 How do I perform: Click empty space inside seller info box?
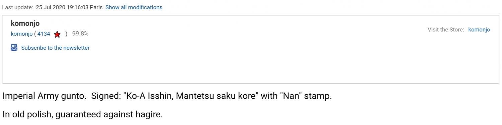pos(251,67)
